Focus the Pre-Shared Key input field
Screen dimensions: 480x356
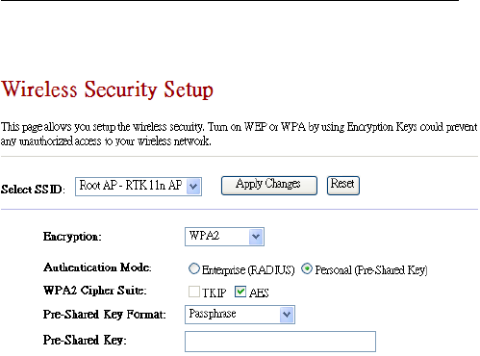pos(280,342)
